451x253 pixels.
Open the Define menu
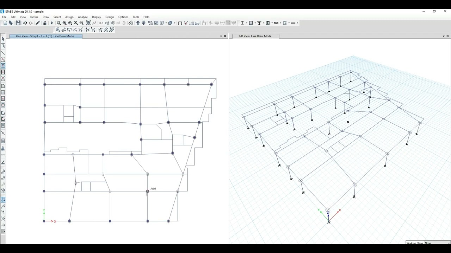point(34,17)
